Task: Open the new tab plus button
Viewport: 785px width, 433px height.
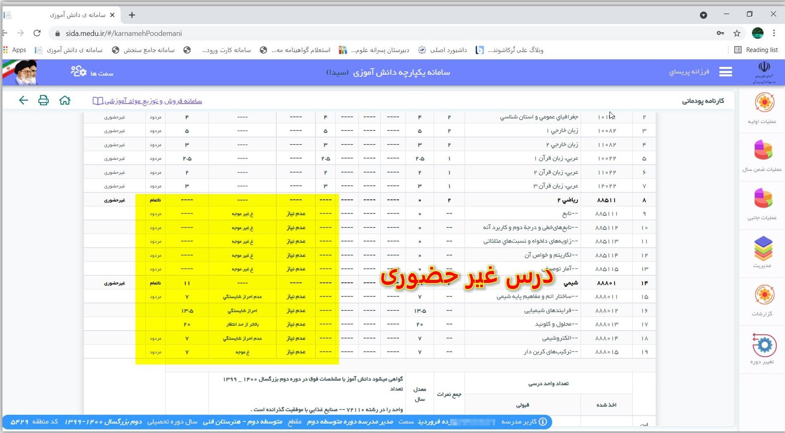Action: click(x=132, y=15)
